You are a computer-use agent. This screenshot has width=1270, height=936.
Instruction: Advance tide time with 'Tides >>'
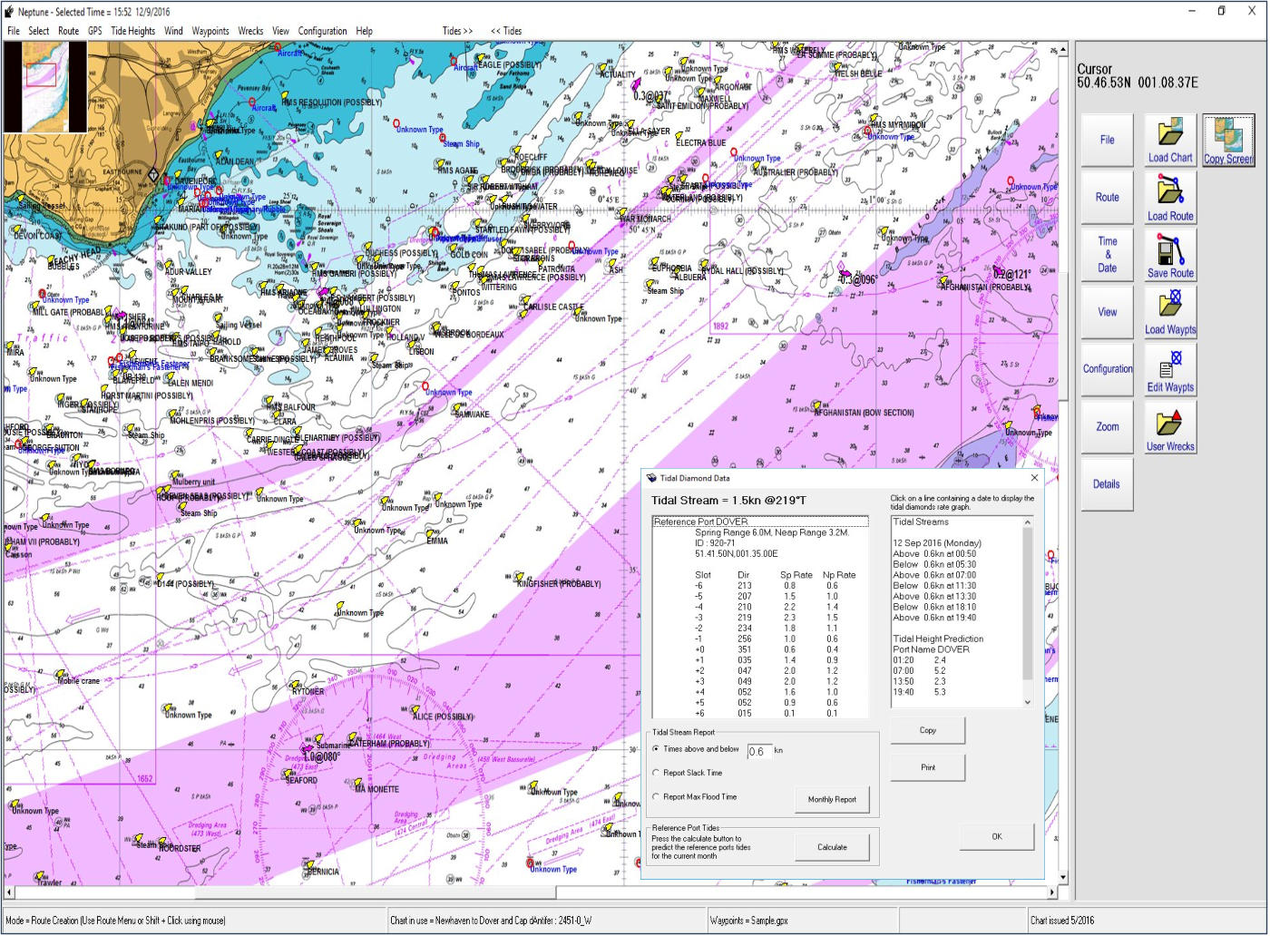coord(457,31)
